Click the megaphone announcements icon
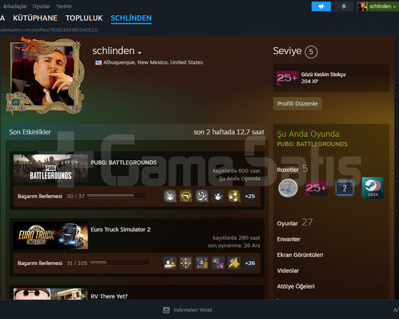The width and height of the screenshot is (399, 319). pos(321,6)
